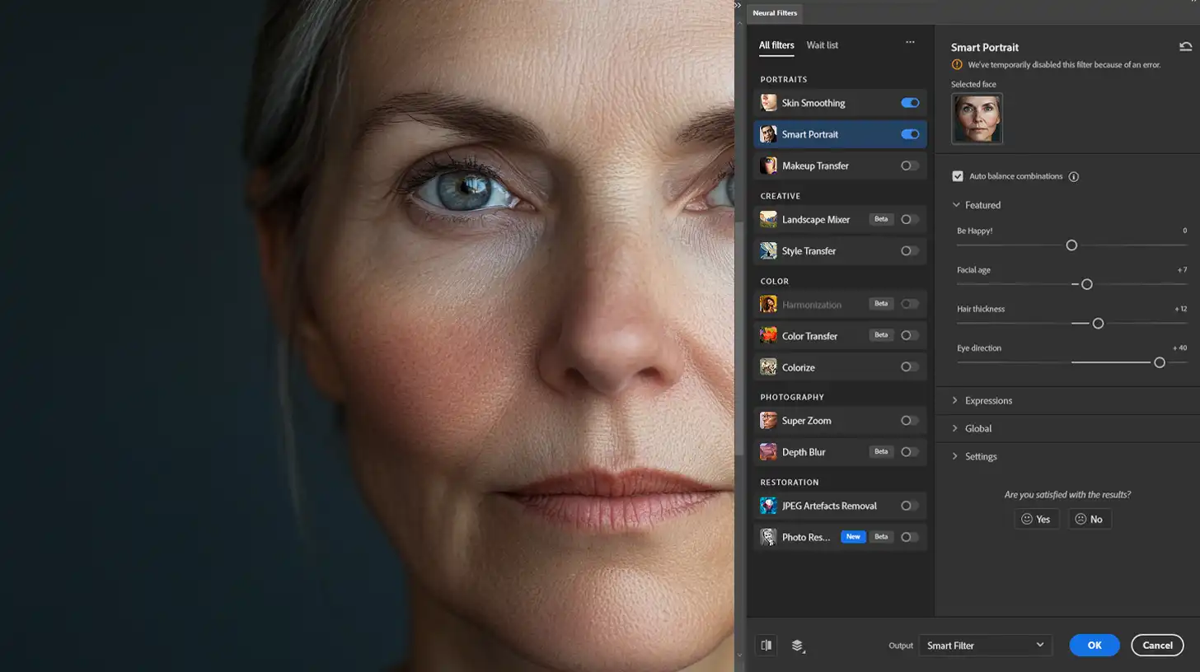
Task: Click the Colorize filter icon
Action: pyautogui.click(x=768, y=367)
